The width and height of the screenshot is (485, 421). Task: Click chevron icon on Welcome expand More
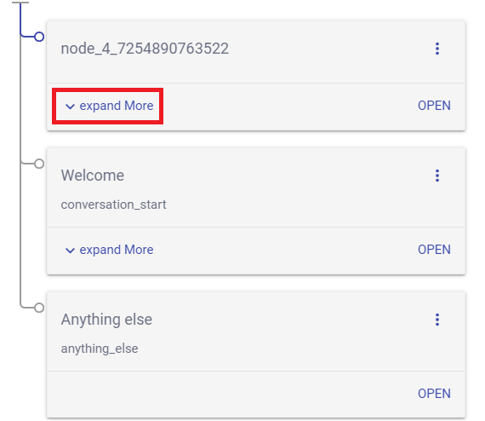pos(71,251)
